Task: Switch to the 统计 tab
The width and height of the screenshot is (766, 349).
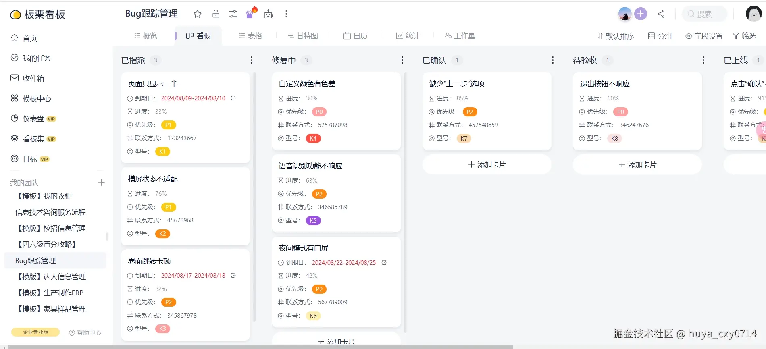Action: [x=408, y=36]
